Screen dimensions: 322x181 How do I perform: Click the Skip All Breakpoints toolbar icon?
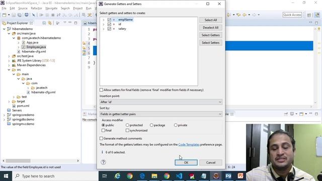tap(34, 15)
